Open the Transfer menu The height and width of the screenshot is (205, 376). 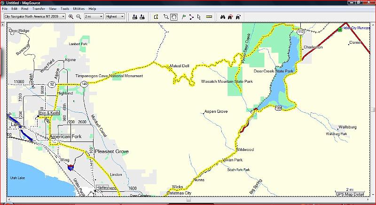pos(39,8)
